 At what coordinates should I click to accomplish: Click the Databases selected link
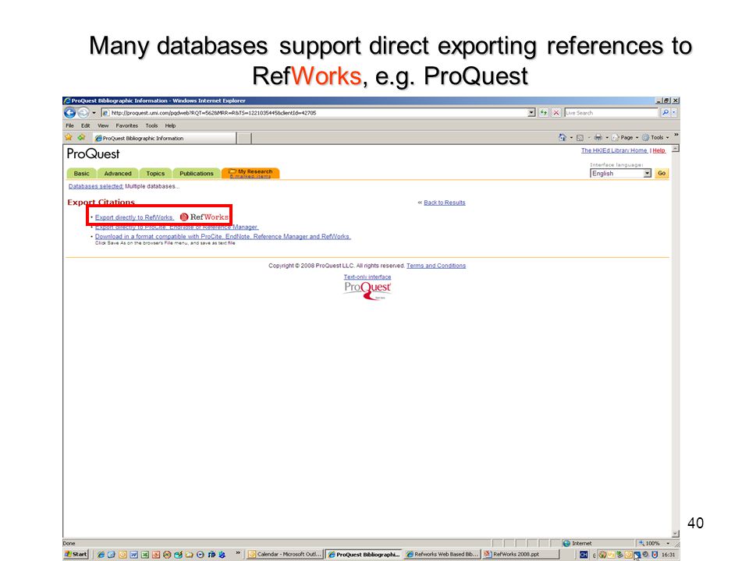[95, 186]
